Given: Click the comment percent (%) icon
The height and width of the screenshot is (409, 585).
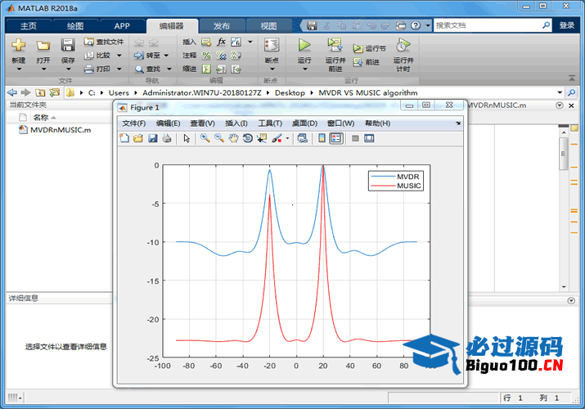Looking at the screenshot, I should click(206, 56).
